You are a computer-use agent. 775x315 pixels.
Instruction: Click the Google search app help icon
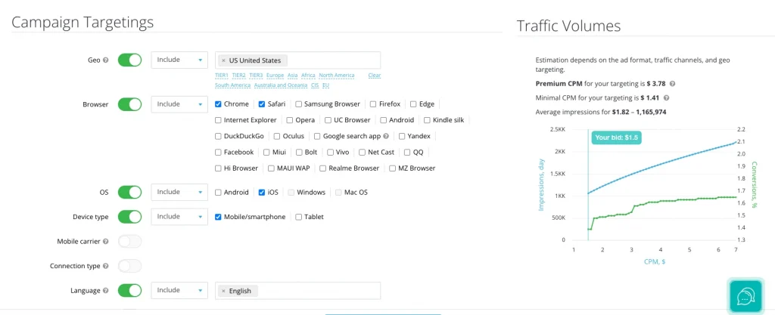(386, 136)
